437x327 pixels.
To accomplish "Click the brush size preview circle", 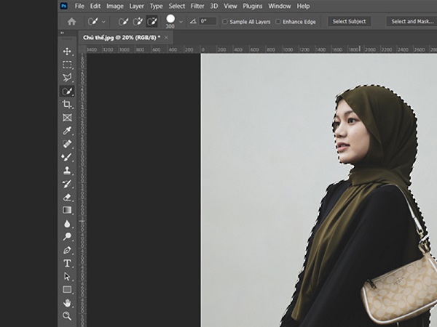I will [x=170, y=19].
